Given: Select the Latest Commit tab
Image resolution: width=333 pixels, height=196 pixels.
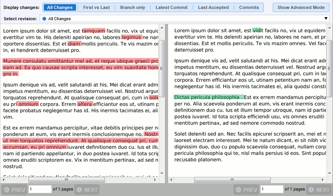Looking at the screenshot, I should click(x=172, y=7).
